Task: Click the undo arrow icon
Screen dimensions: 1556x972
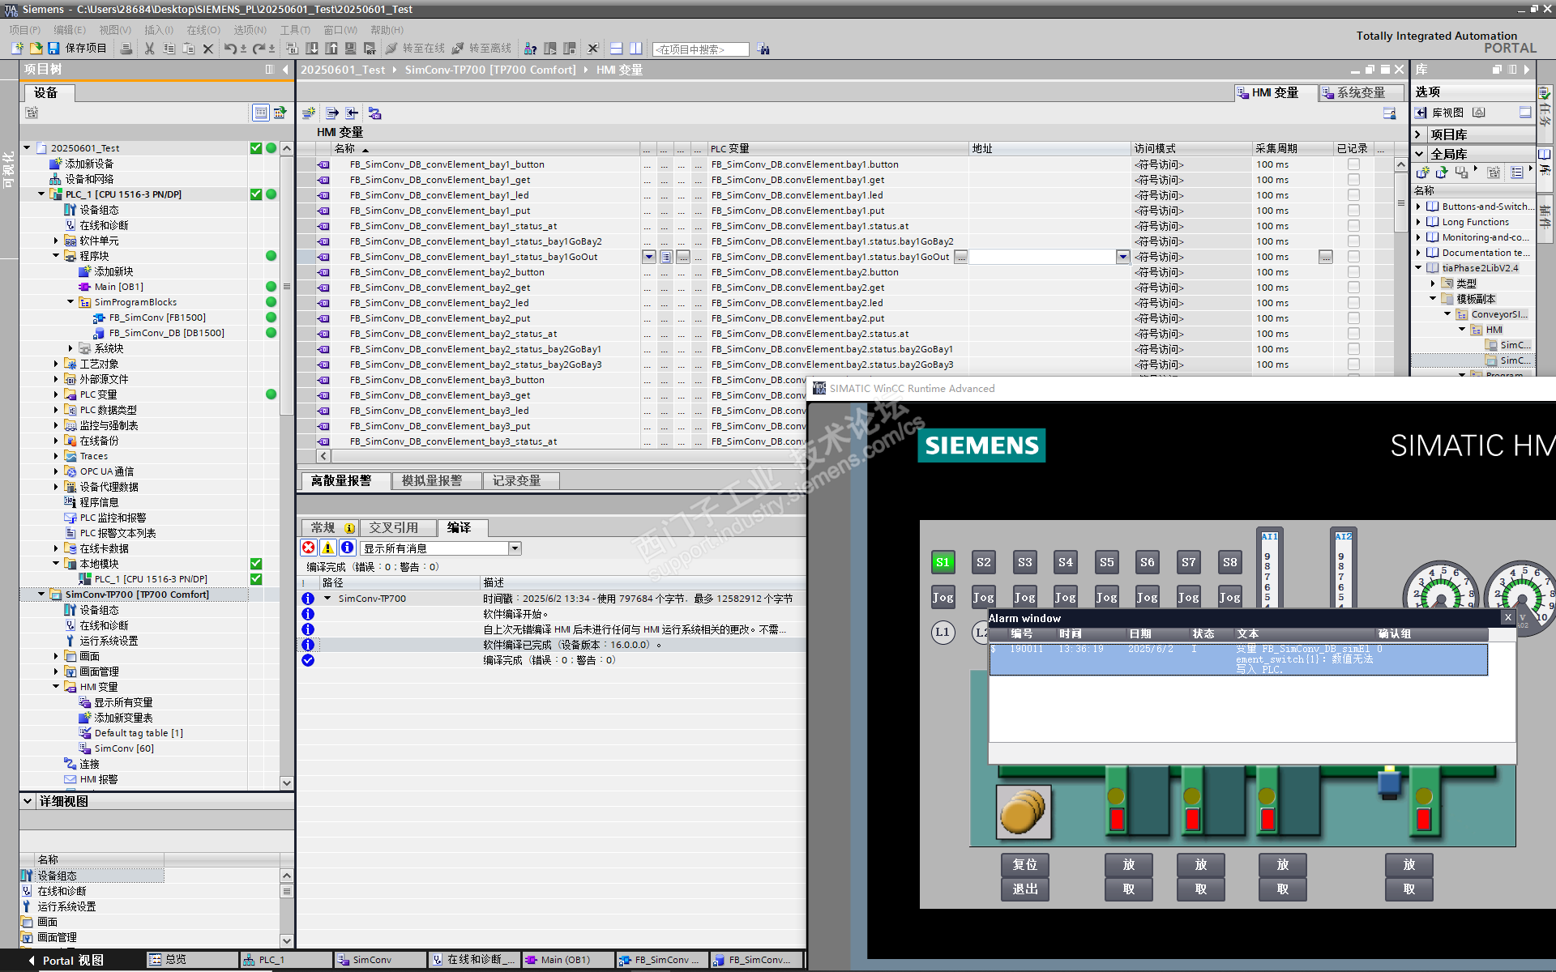Action: point(230,49)
